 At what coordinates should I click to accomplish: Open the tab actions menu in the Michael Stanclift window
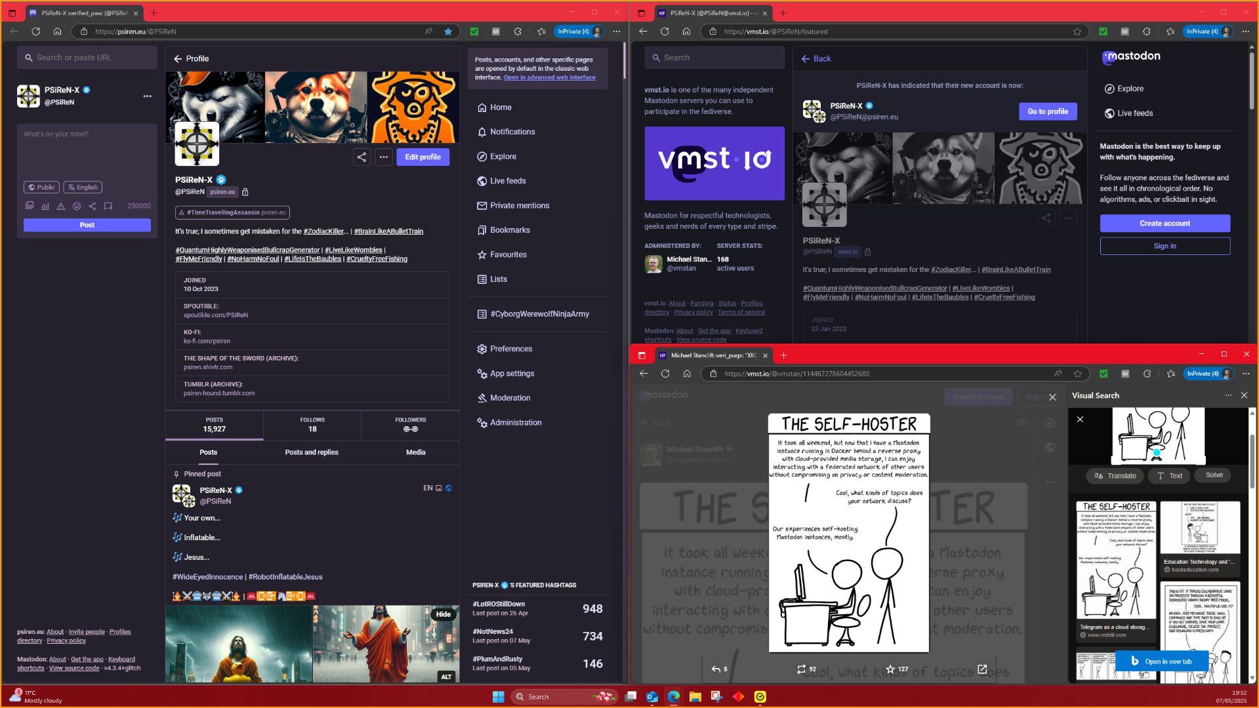coord(642,355)
